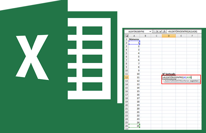
Task: Click cell D12 with the ALEATÓRIOENTRE formula
Action: click(x=177, y=78)
